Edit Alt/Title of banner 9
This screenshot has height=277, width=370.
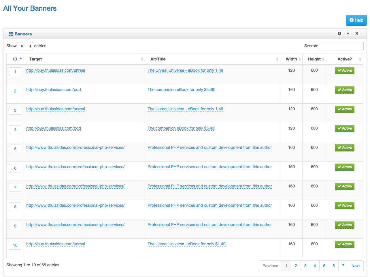pyautogui.click(x=210, y=225)
